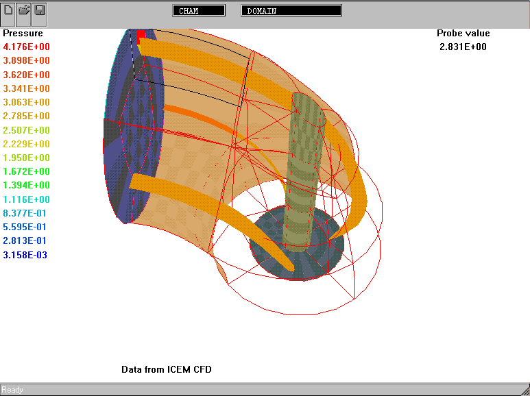Click the Probe value label
Viewport: 530px width, 396px height.
click(463, 33)
